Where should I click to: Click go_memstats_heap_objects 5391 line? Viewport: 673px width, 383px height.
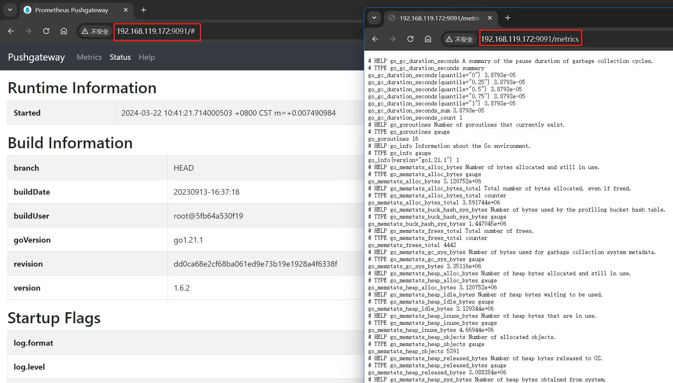tap(413, 351)
